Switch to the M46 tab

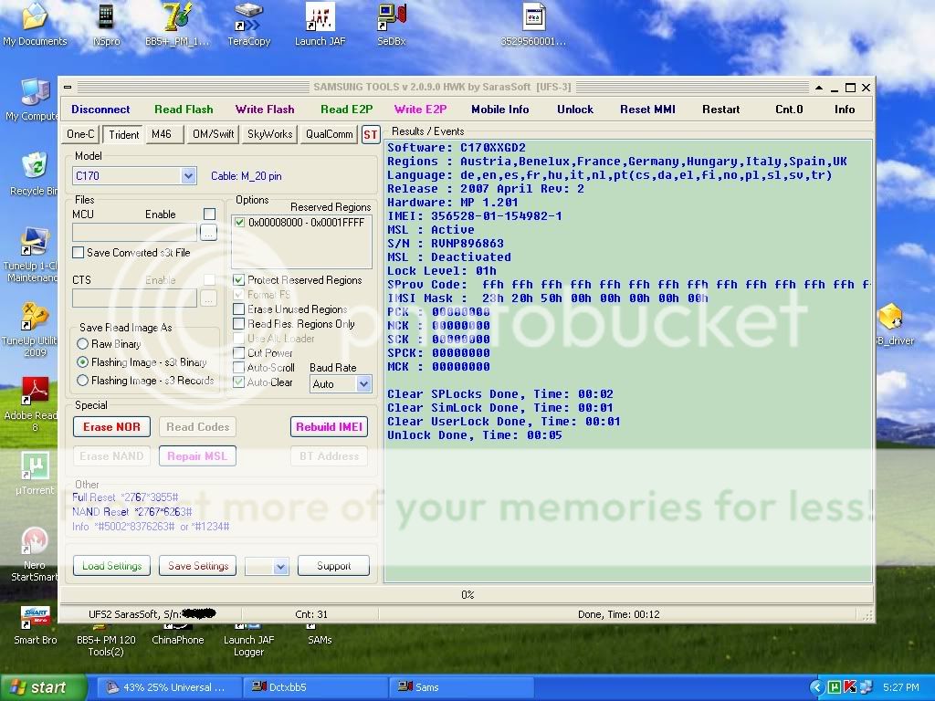pos(162,134)
